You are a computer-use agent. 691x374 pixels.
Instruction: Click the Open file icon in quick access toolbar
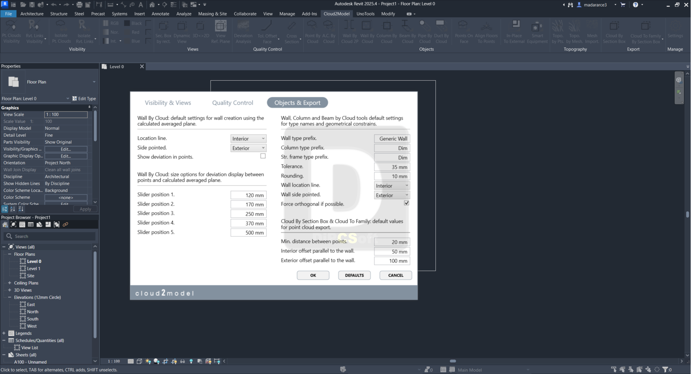[23, 5]
